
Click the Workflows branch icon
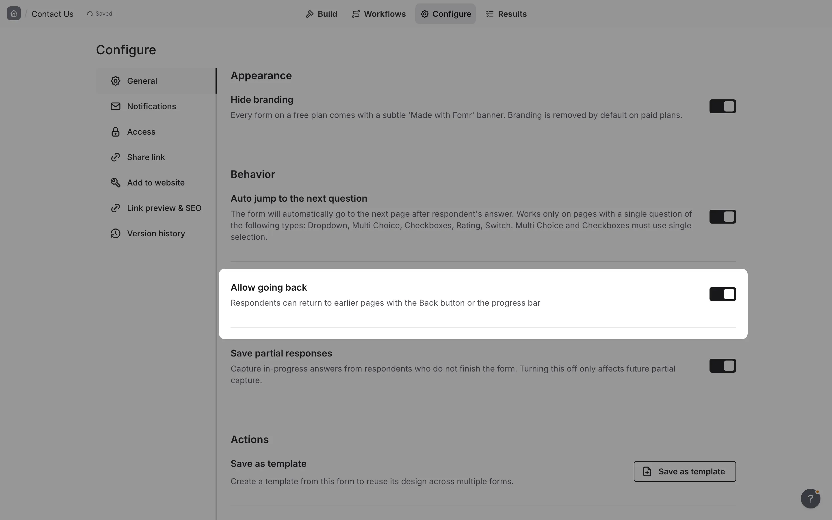[x=356, y=14]
